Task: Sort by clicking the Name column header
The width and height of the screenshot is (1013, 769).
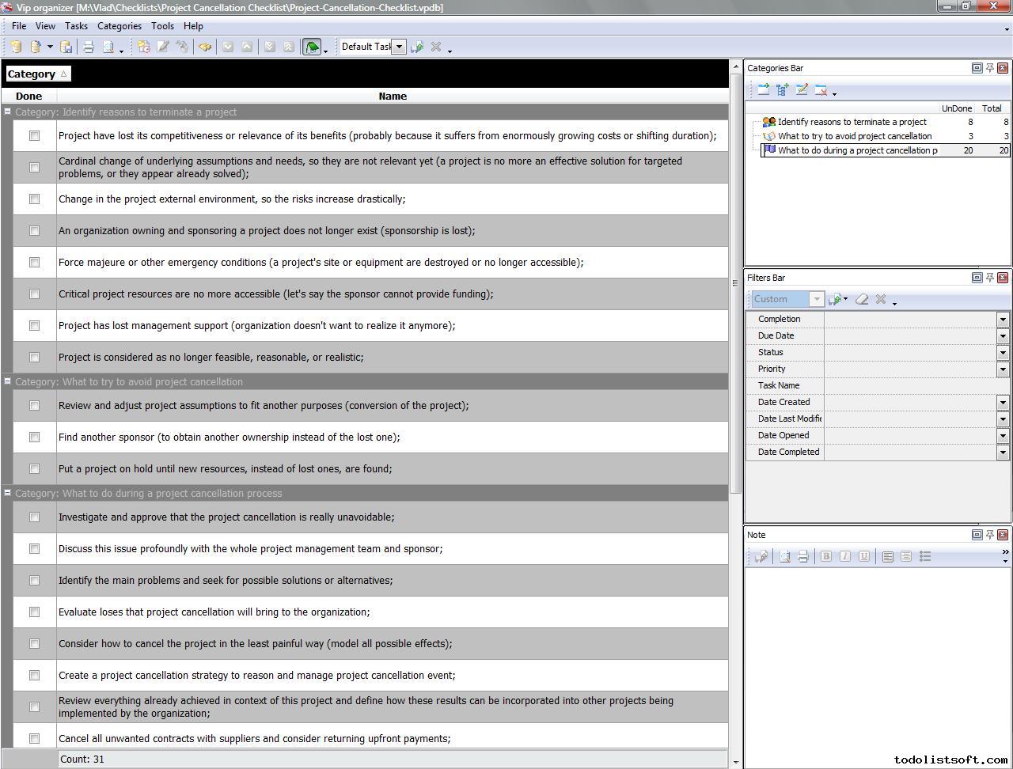Action: (392, 96)
